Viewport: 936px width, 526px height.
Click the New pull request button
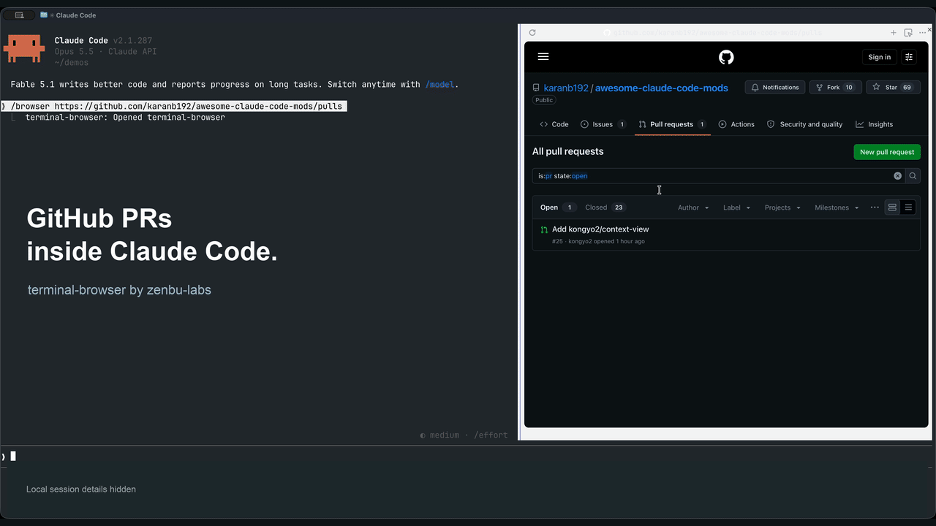887,152
